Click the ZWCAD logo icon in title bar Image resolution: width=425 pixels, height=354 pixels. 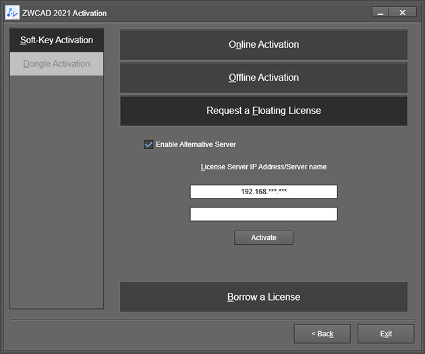[x=12, y=13]
